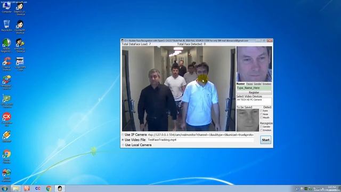Tick the Emotion checkbox under Recognize
Screen dimensions: 341x192
pyautogui.click(x=262, y=130)
